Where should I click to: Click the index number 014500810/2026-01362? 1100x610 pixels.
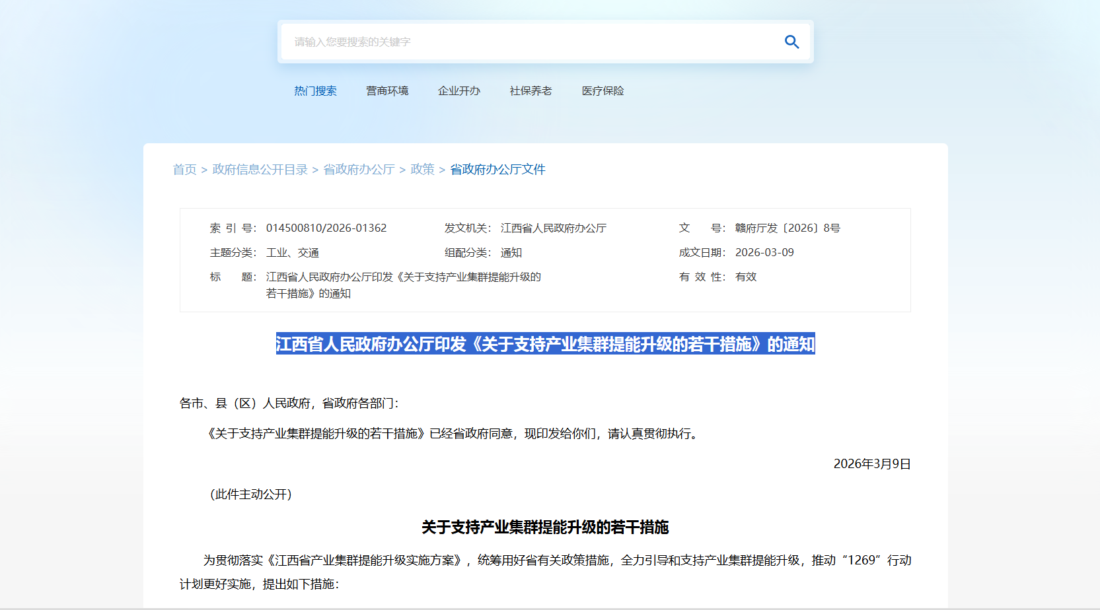326,228
